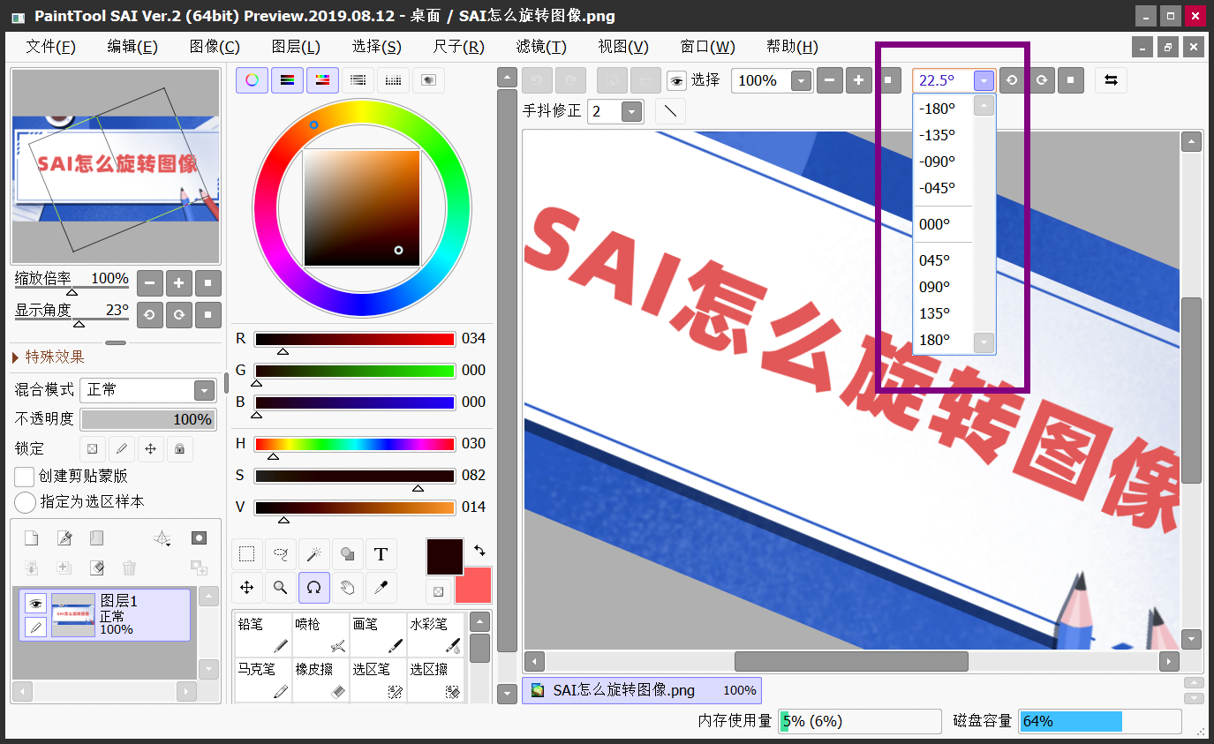Viewport: 1214px width, 744px height.
Task: Toggle lock all padlock icon
Action: [179, 448]
